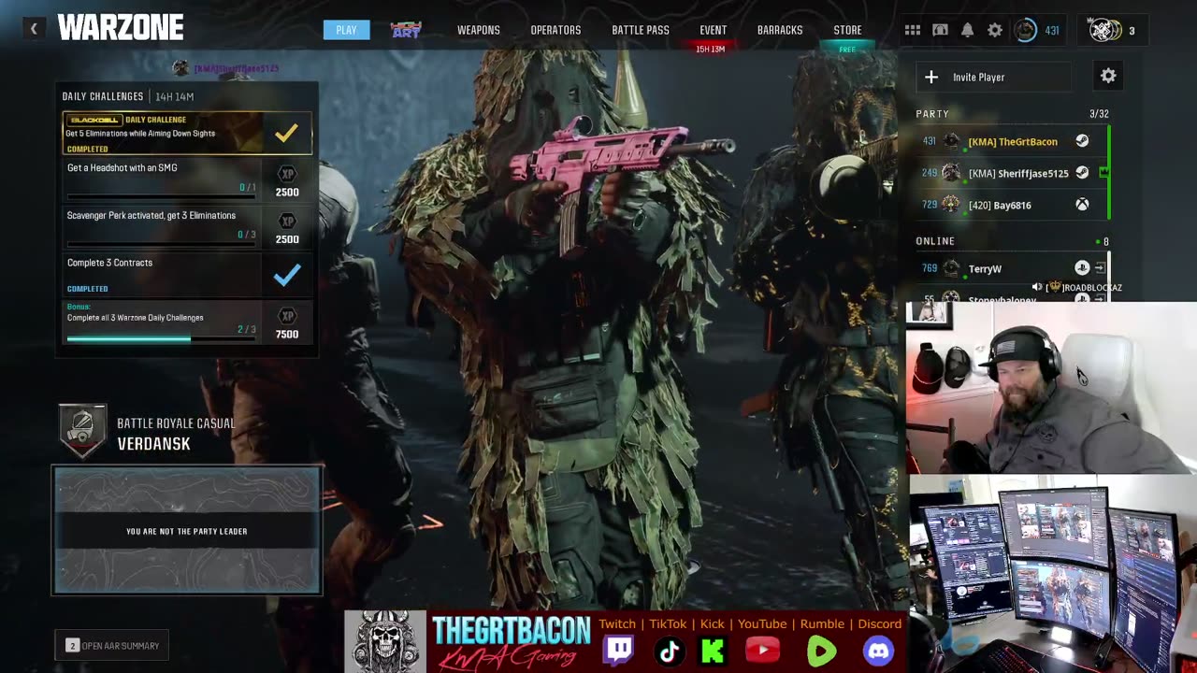Click the Invite Player button
The image size is (1197, 673).
click(x=994, y=77)
